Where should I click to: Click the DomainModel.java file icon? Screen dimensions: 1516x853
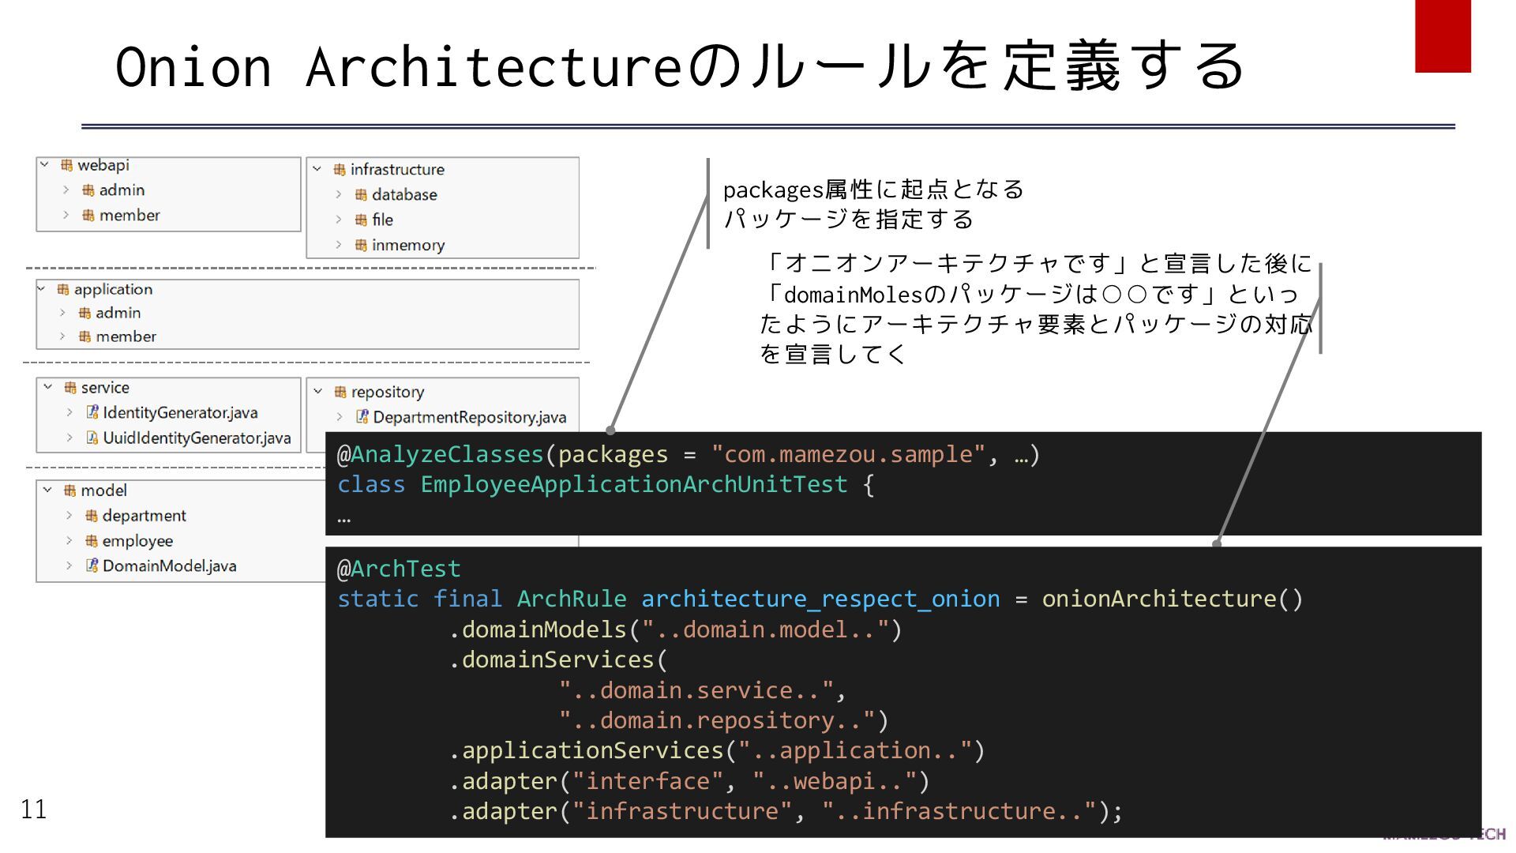(x=92, y=566)
